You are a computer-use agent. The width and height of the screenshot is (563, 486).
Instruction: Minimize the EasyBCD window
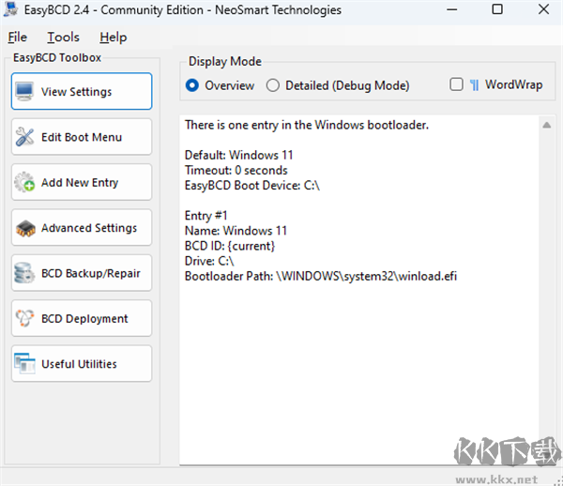tap(451, 9)
